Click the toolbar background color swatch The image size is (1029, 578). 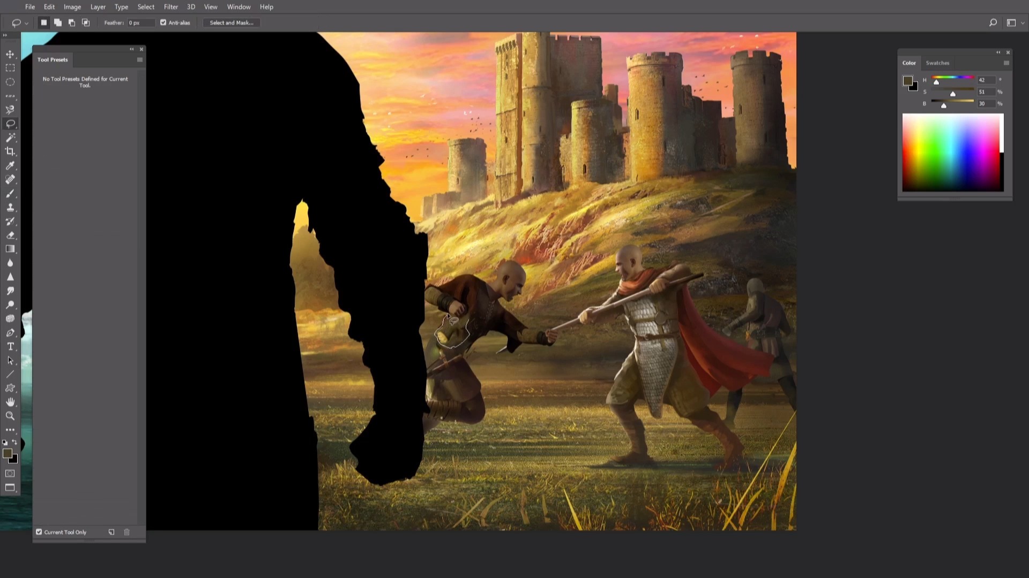point(14,460)
